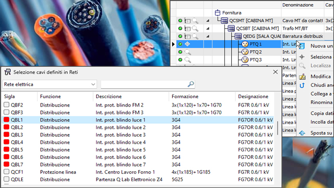Sort by the Descrizione column header

109,97
